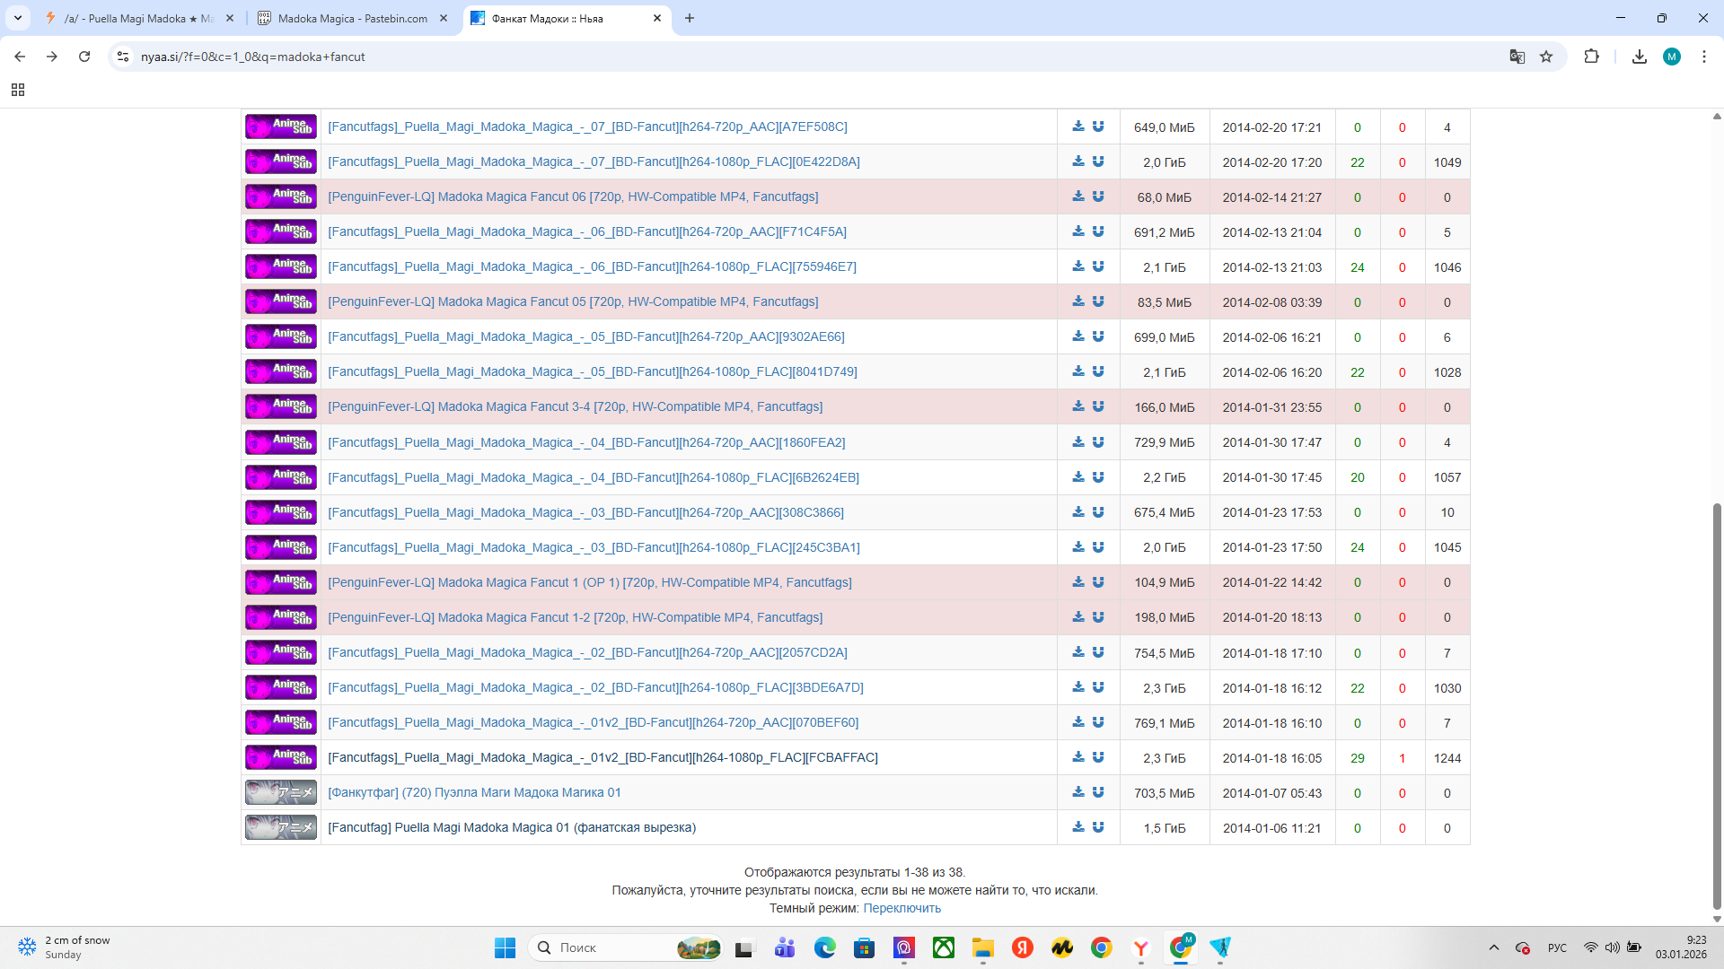Open PenguinFever Fancut 3-4 torrent link
The image size is (1724, 969).
coord(575,406)
